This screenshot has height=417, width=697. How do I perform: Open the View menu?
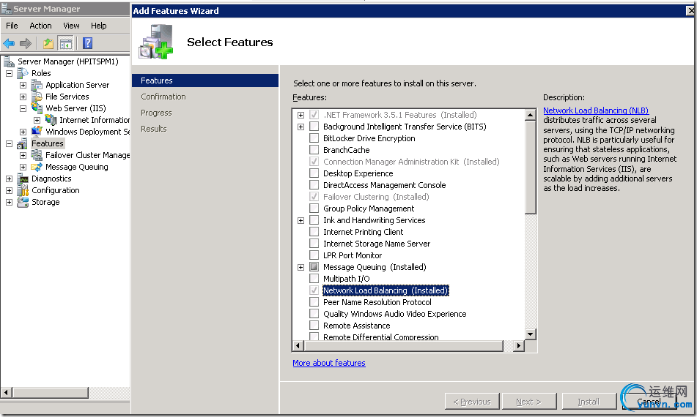[71, 26]
